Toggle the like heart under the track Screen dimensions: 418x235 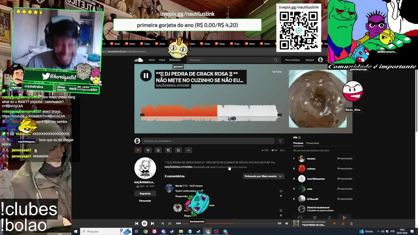click(x=138, y=150)
